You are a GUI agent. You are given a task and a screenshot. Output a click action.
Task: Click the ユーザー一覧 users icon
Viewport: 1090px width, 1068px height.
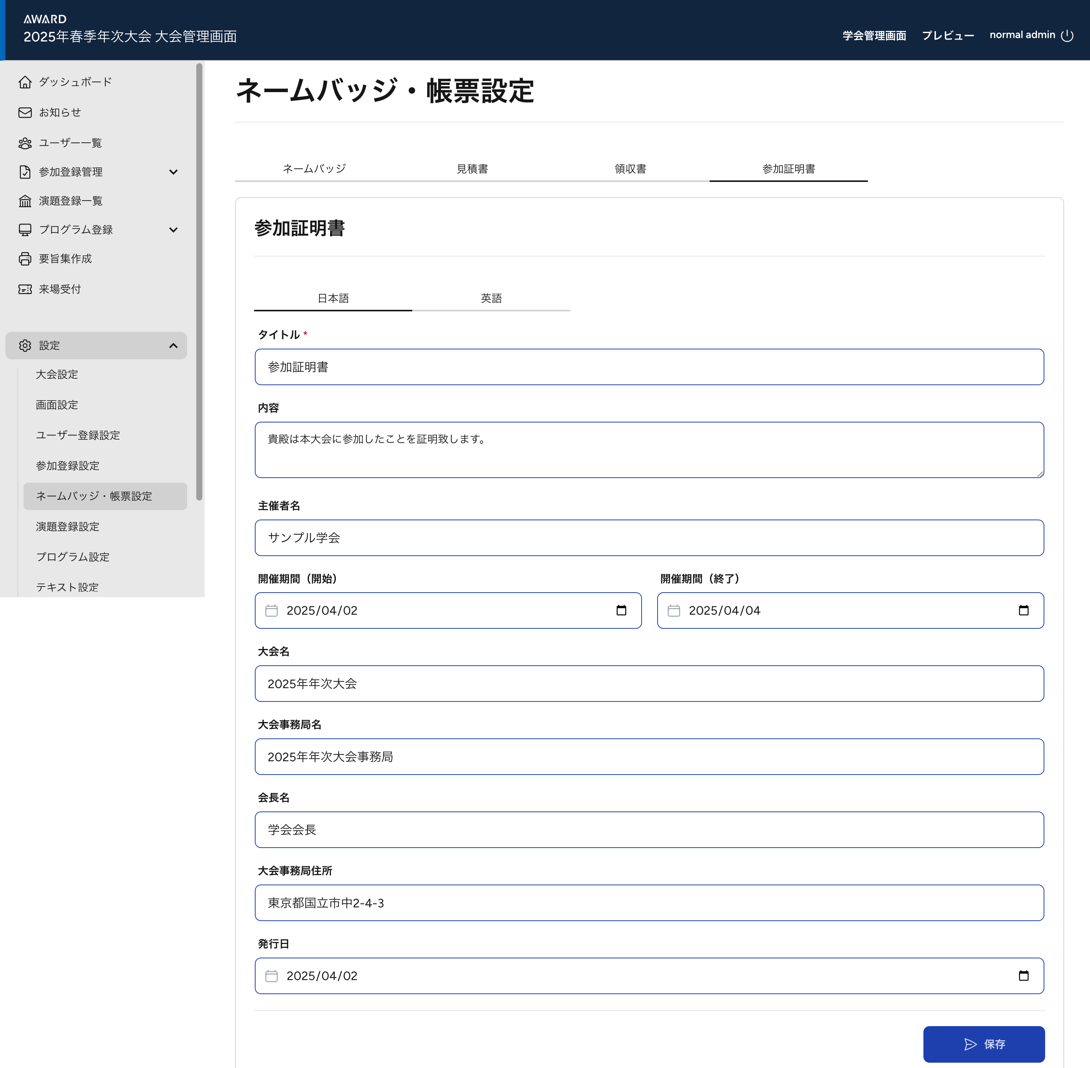click(x=25, y=143)
